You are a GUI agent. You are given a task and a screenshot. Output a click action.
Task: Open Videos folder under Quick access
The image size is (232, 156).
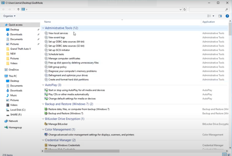[x=14, y=63]
